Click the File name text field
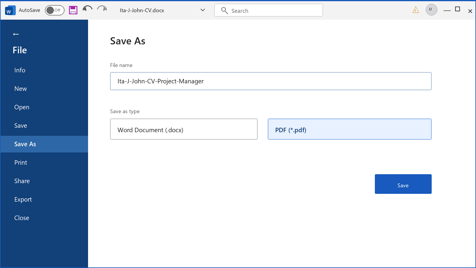The image size is (476, 268). click(271, 81)
